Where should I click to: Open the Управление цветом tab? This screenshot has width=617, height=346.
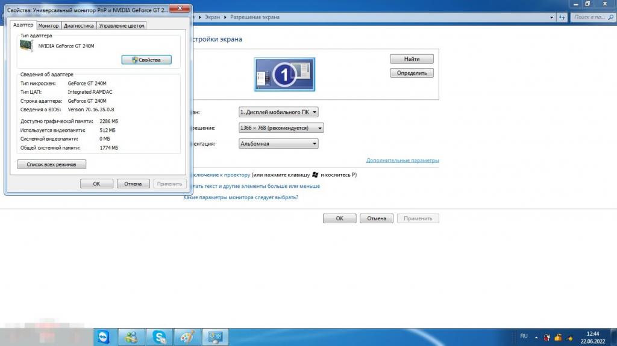pos(122,26)
